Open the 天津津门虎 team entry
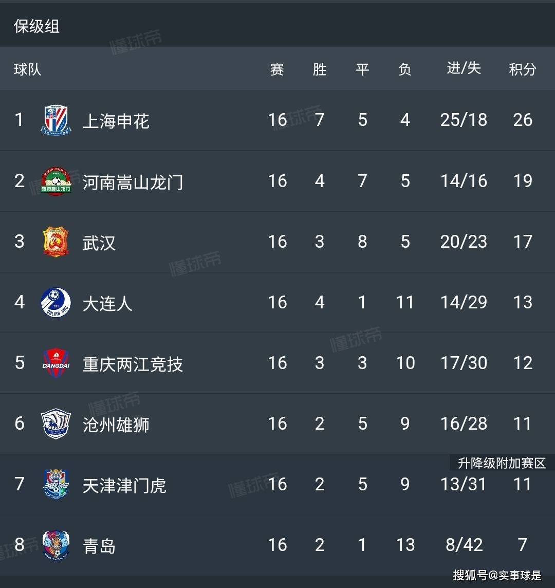This screenshot has width=555, height=588. [x=124, y=486]
